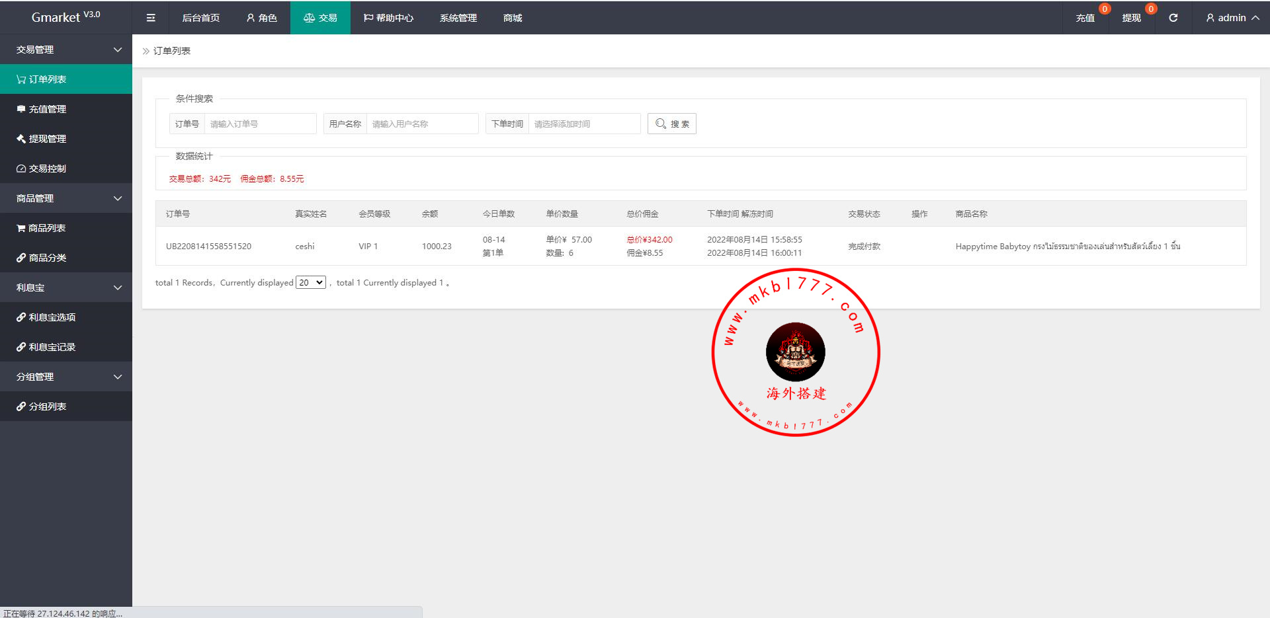Click the link icon beside 利息宝记录

(21, 347)
